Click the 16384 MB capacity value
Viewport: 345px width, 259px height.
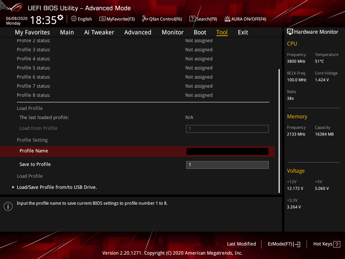click(x=324, y=134)
